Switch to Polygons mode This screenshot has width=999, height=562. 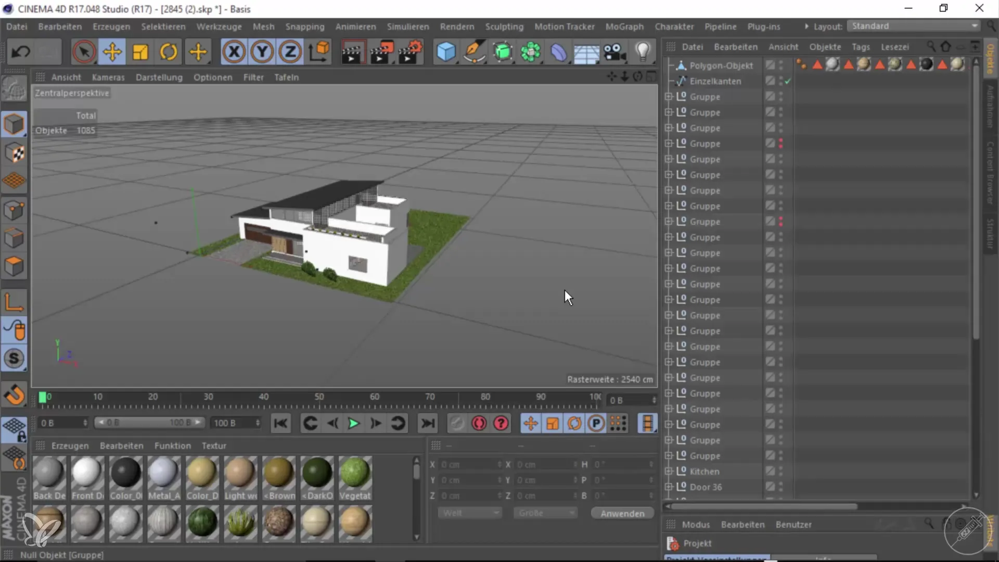[x=14, y=266]
